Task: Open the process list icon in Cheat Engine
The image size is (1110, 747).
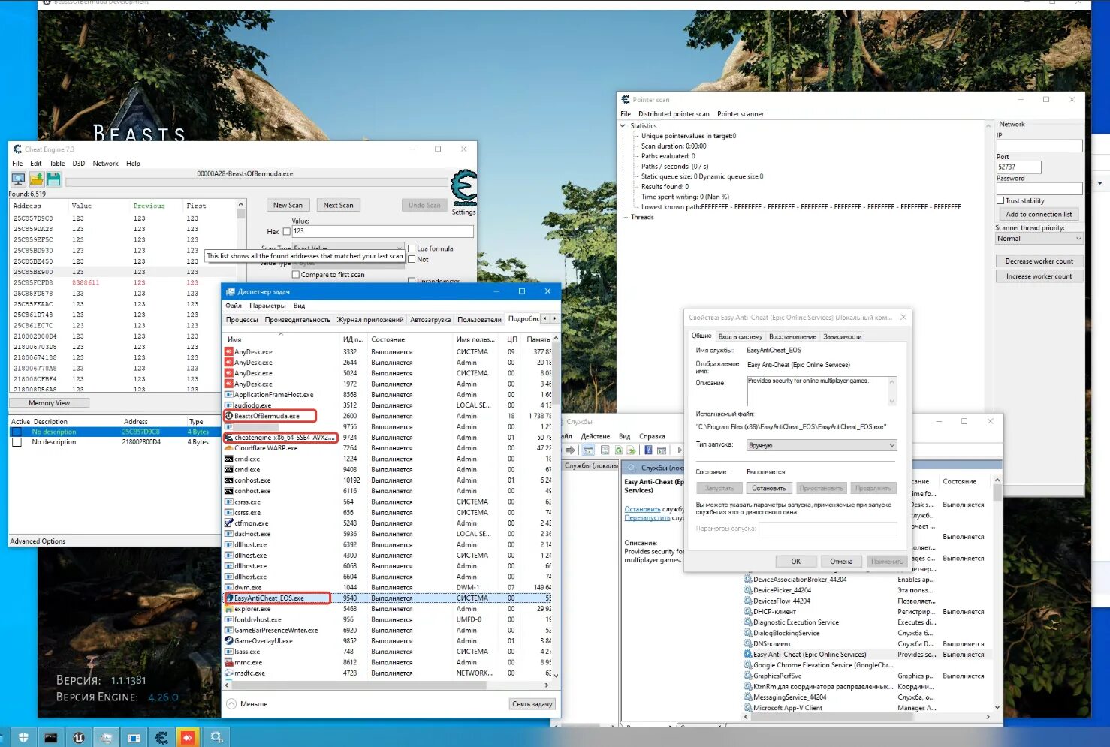Action: tap(18, 179)
